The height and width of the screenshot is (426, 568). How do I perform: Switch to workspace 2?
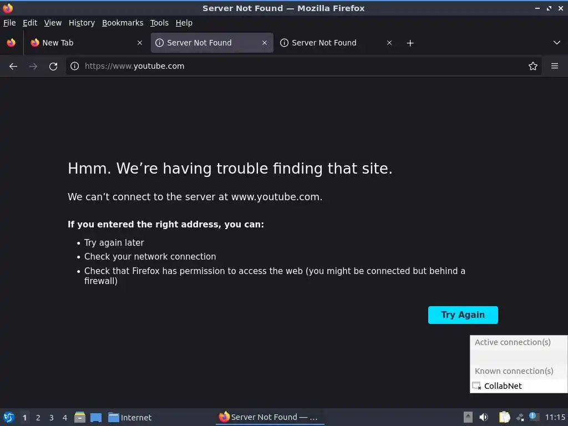(x=38, y=418)
